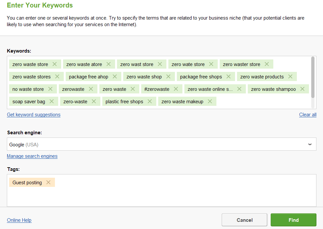The height and width of the screenshot is (229, 323).
Task: Delete the 'zero-waste' keyword tag
Action: click(x=94, y=101)
